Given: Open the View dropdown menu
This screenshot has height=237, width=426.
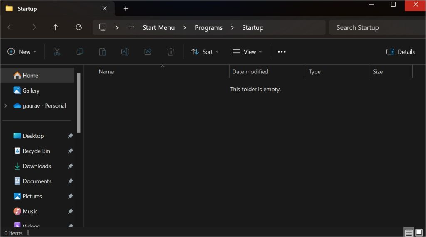Looking at the screenshot, I should coord(247,52).
